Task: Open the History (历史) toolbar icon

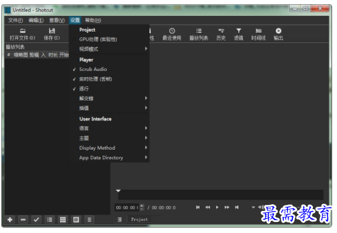Action: (x=221, y=34)
